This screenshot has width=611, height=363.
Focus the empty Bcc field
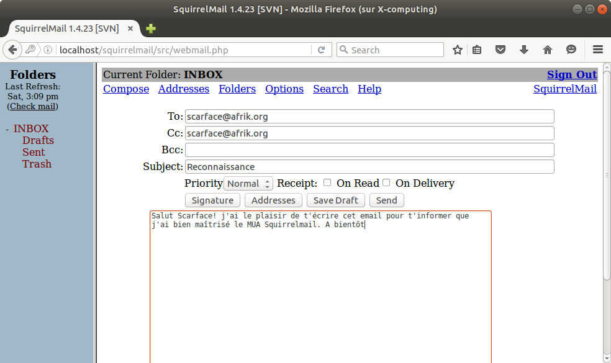(x=369, y=150)
